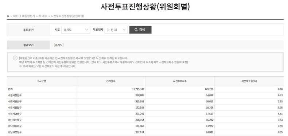Screen dimensions: 288x136
Task: Select the 합계 row label
Action: coord(10,89)
